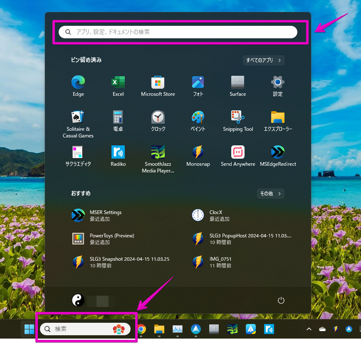Screen dimensions: 361x344
Task: Launch ペイント (Paint) app
Action: pyautogui.click(x=198, y=121)
